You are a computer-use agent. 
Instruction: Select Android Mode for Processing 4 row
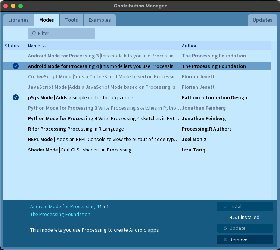137,66
